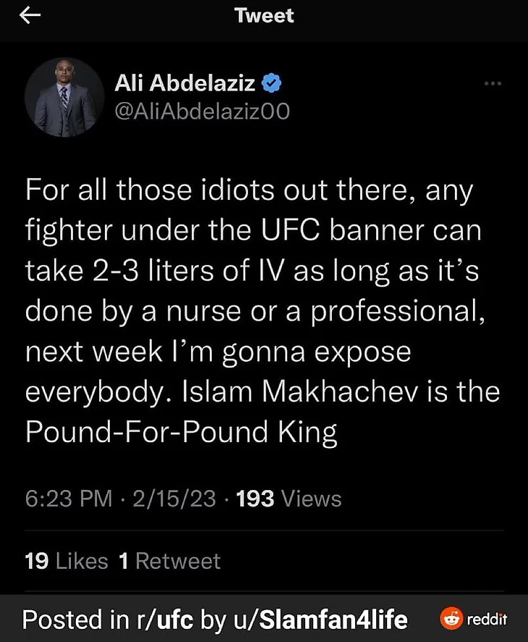Click the Pound-For-Pound King text
Image resolution: width=528 pixels, height=642 pixels.
pyautogui.click(x=182, y=431)
